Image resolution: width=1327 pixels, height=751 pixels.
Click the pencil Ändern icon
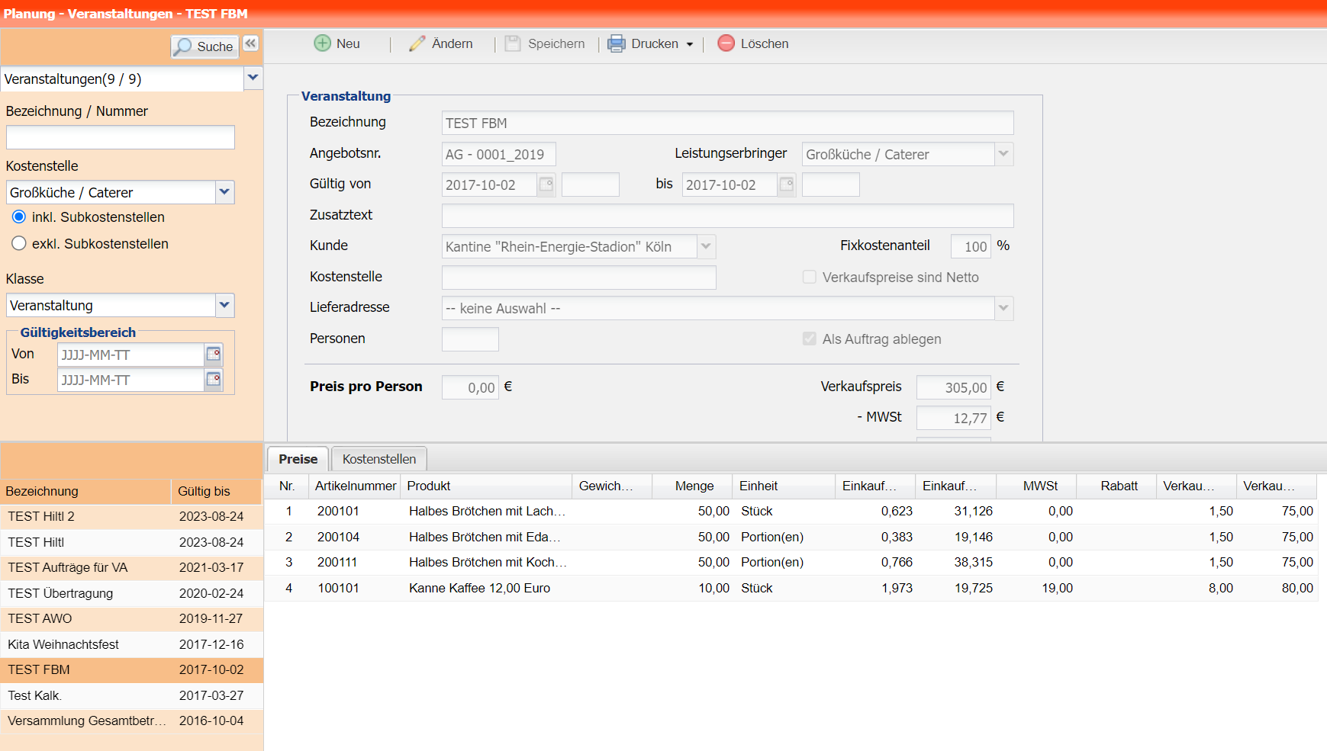pos(417,43)
